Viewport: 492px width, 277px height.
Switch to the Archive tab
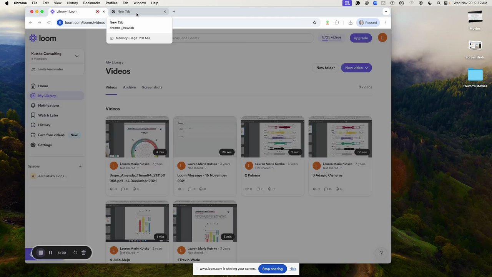pos(129,87)
